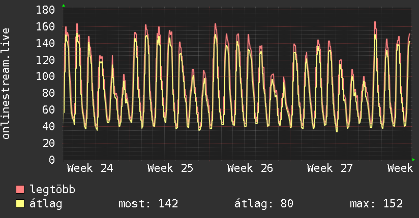Click the green arrow at x-axis end
The width and height of the screenshot is (419, 218).
pyautogui.click(x=413, y=160)
